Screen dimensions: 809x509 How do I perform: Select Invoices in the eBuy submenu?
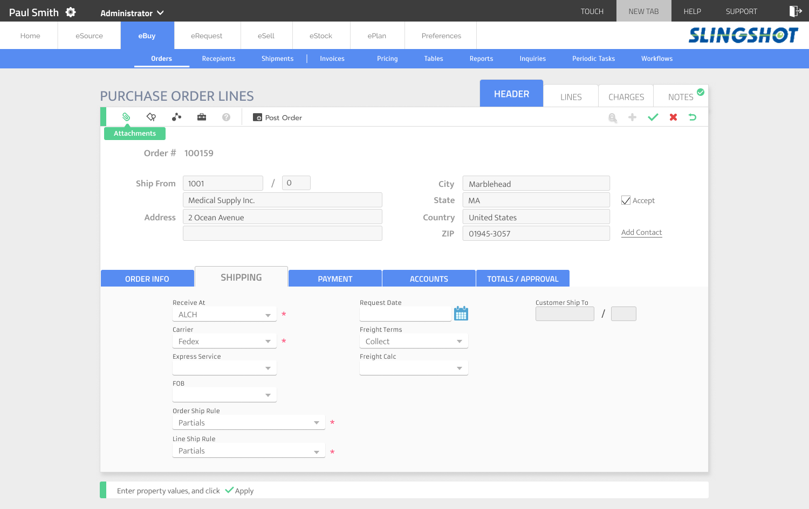coord(332,59)
